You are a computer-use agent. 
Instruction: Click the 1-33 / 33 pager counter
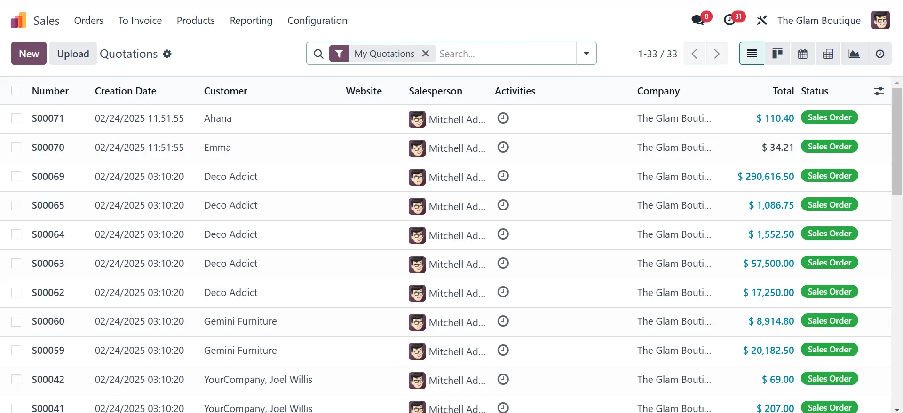[657, 54]
